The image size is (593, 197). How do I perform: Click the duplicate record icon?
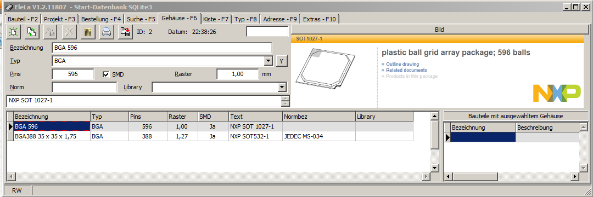pos(32,32)
